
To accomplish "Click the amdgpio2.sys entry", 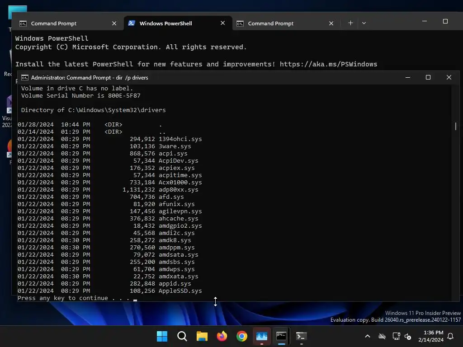I will [x=180, y=226].
